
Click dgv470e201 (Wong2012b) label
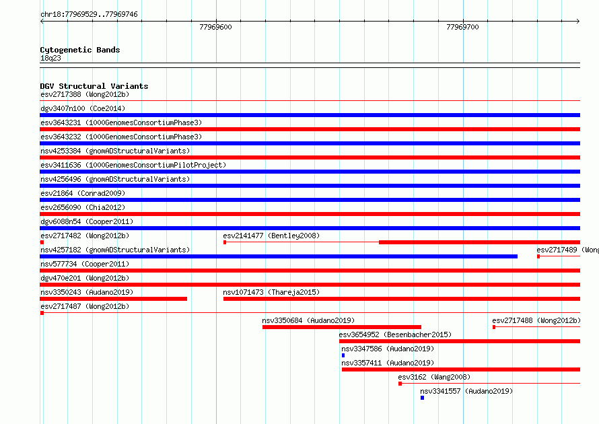pos(85,278)
